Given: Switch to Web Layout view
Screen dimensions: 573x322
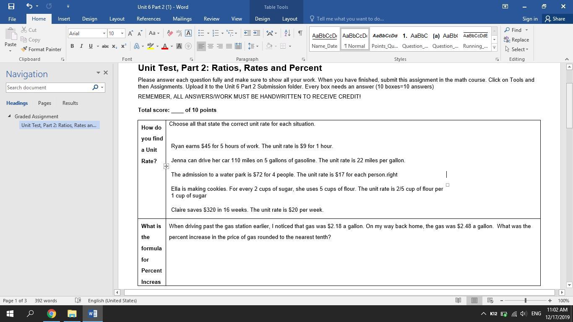Looking at the screenshot, I should 490,301.
